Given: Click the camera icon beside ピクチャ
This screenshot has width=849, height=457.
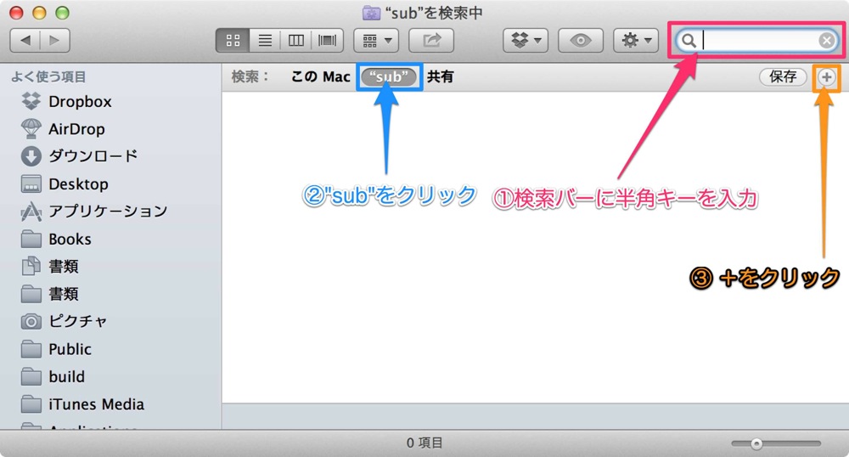Looking at the screenshot, I should tap(31, 322).
